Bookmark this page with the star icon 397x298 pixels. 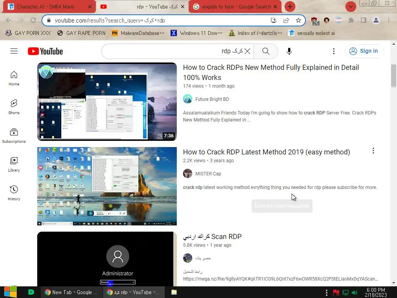pyautogui.click(x=299, y=20)
